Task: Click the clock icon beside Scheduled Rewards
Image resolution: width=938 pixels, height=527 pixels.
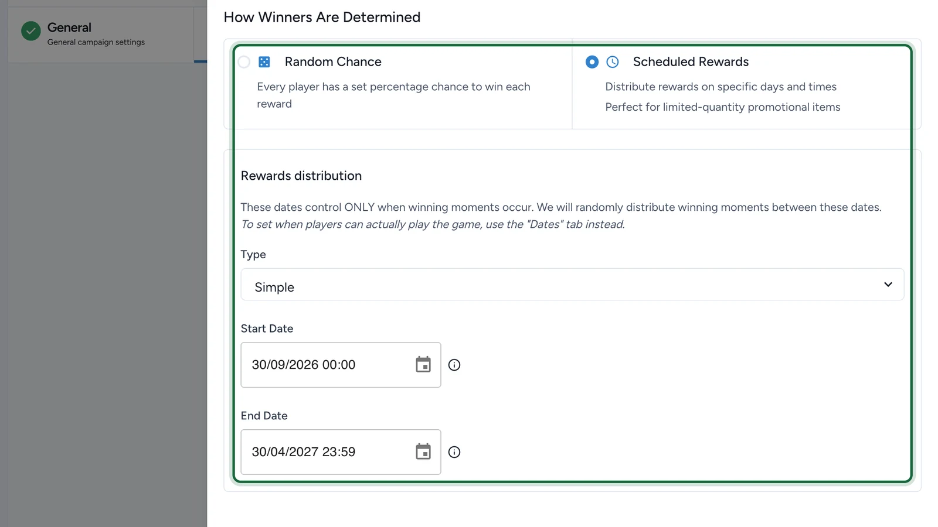Action: (x=613, y=62)
